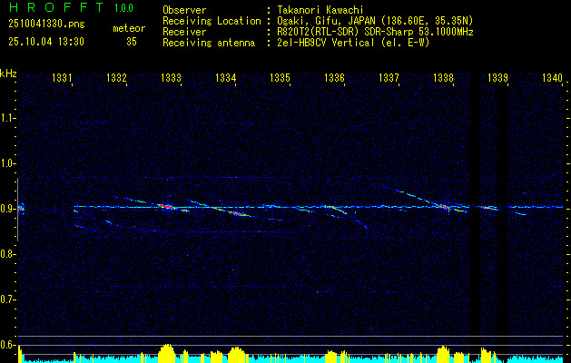571x363 pixels.
Task: Click the 1.0 kHz frequency label
Action: coord(7,164)
